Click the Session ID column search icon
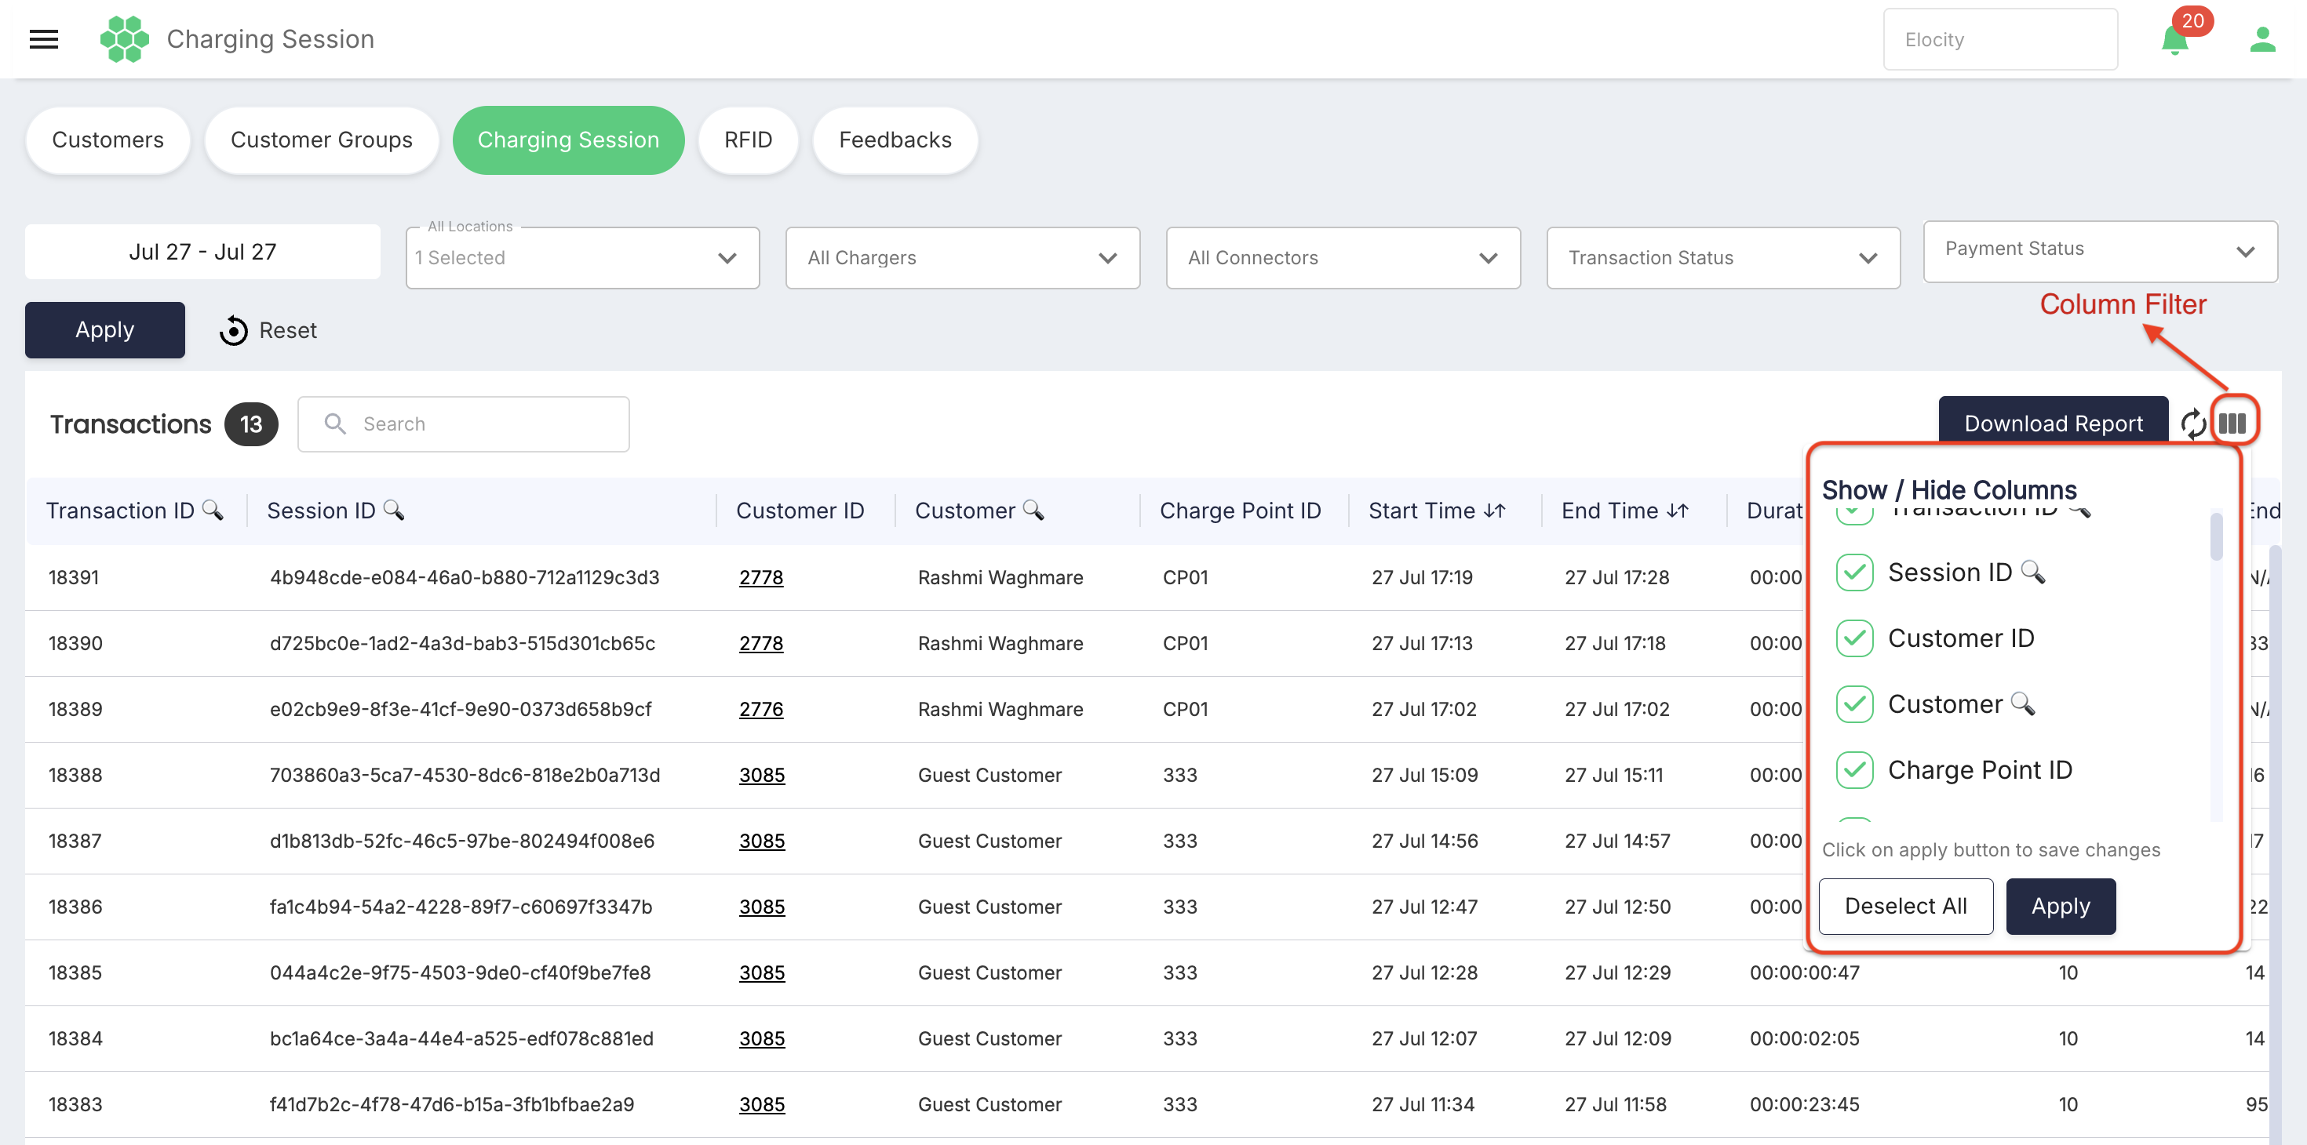The height and width of the screenshot is (1145, 2307). click(x=394, y=510)
